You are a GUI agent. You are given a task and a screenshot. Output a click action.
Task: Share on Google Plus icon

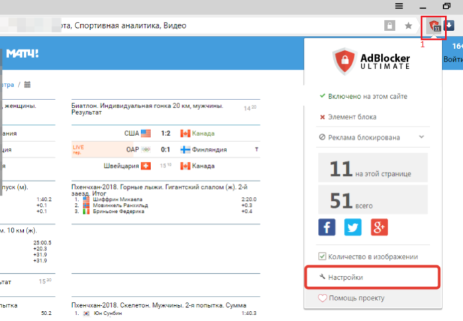(x=379, y=227)
